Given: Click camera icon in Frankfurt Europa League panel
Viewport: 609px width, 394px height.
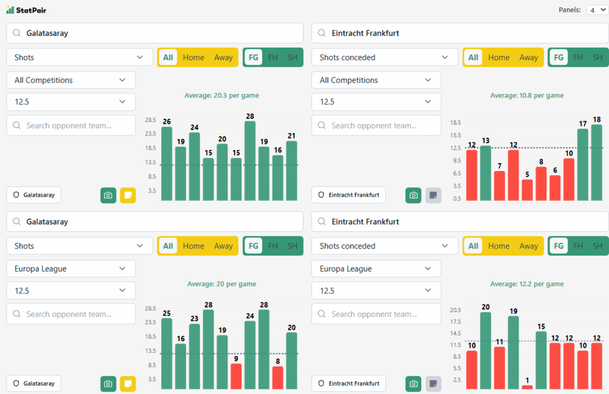Looking at the screenshot, I should pyautogui.click(x=413, y=384).
